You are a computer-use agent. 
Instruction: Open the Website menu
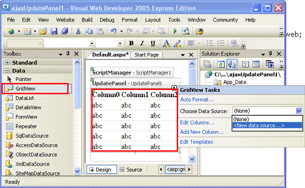(65, 20)
